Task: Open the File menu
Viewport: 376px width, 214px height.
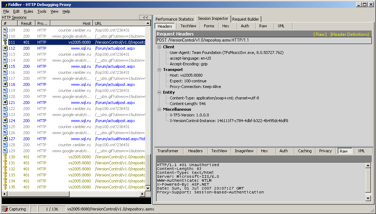Action: coord(6,11)
